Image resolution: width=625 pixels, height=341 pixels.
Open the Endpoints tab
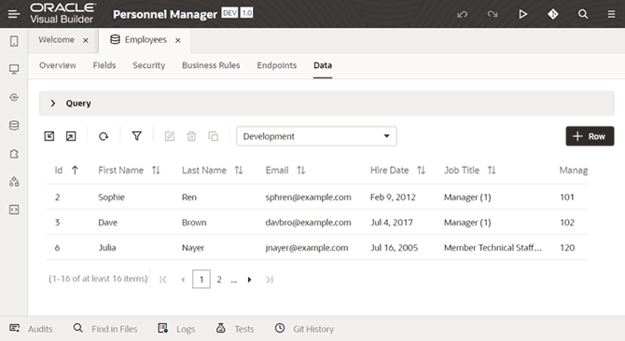coord(277,65)
